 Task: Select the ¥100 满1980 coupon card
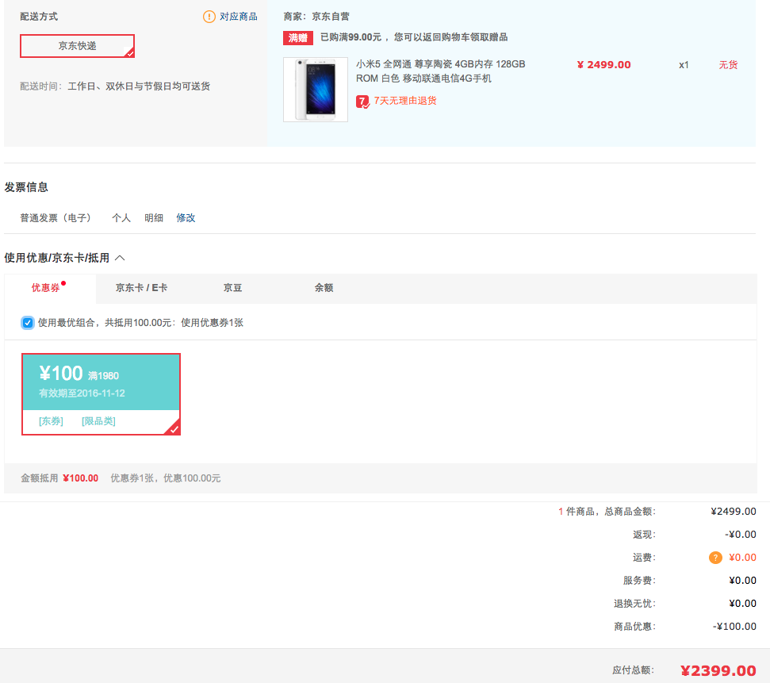(x=101, y=394)
